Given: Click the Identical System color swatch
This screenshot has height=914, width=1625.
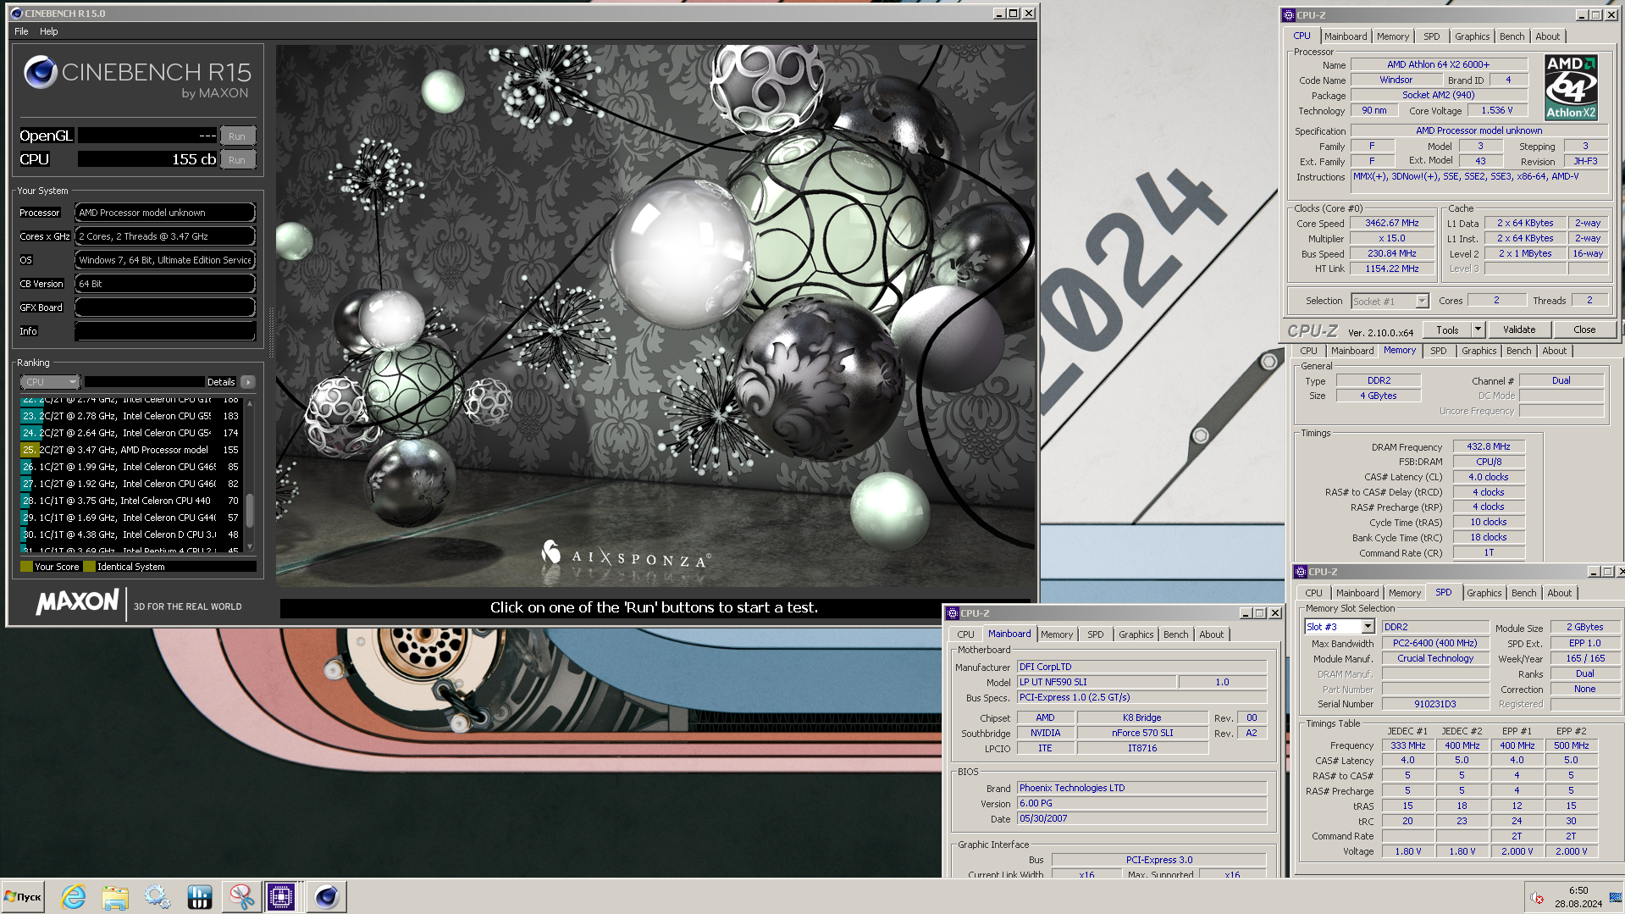Looking at the screenshot, I should pos(89,567).
